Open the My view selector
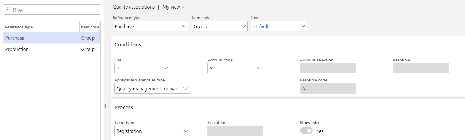The image size is (465, 140). coord(174,7)
